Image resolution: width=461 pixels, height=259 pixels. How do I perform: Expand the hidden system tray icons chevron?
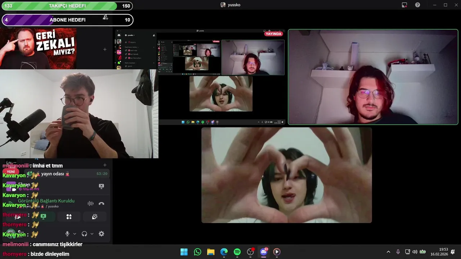[388, 252]
